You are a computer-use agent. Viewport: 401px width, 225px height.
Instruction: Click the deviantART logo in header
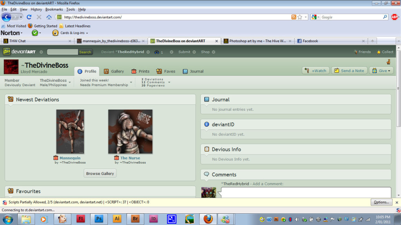click(20, 52)
